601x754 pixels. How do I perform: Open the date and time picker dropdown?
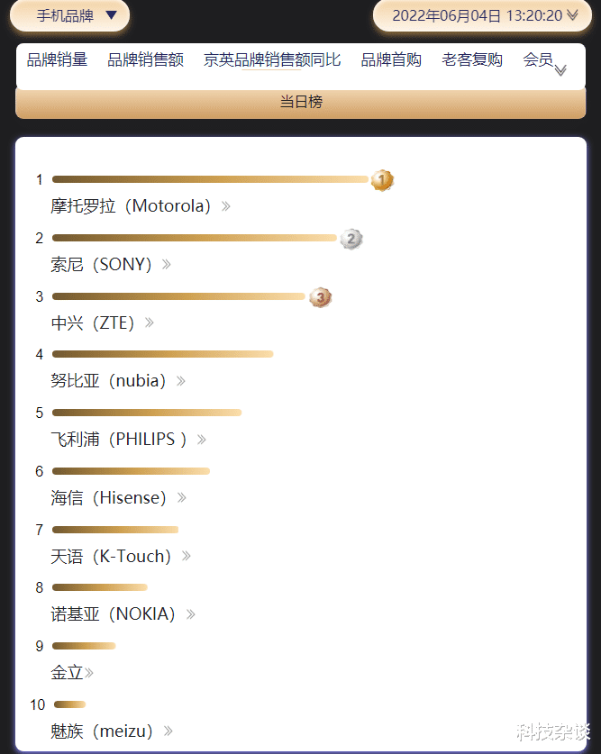483,15
